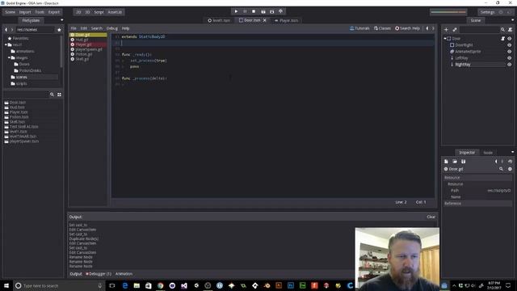The width and height of the screenshot is (517, 291).
Task: Switch to the 3D workspace
Action: [x=87, y=12]
